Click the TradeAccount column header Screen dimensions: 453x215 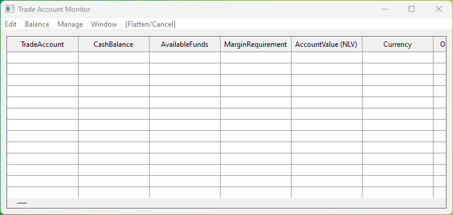(x=43, y=44)
